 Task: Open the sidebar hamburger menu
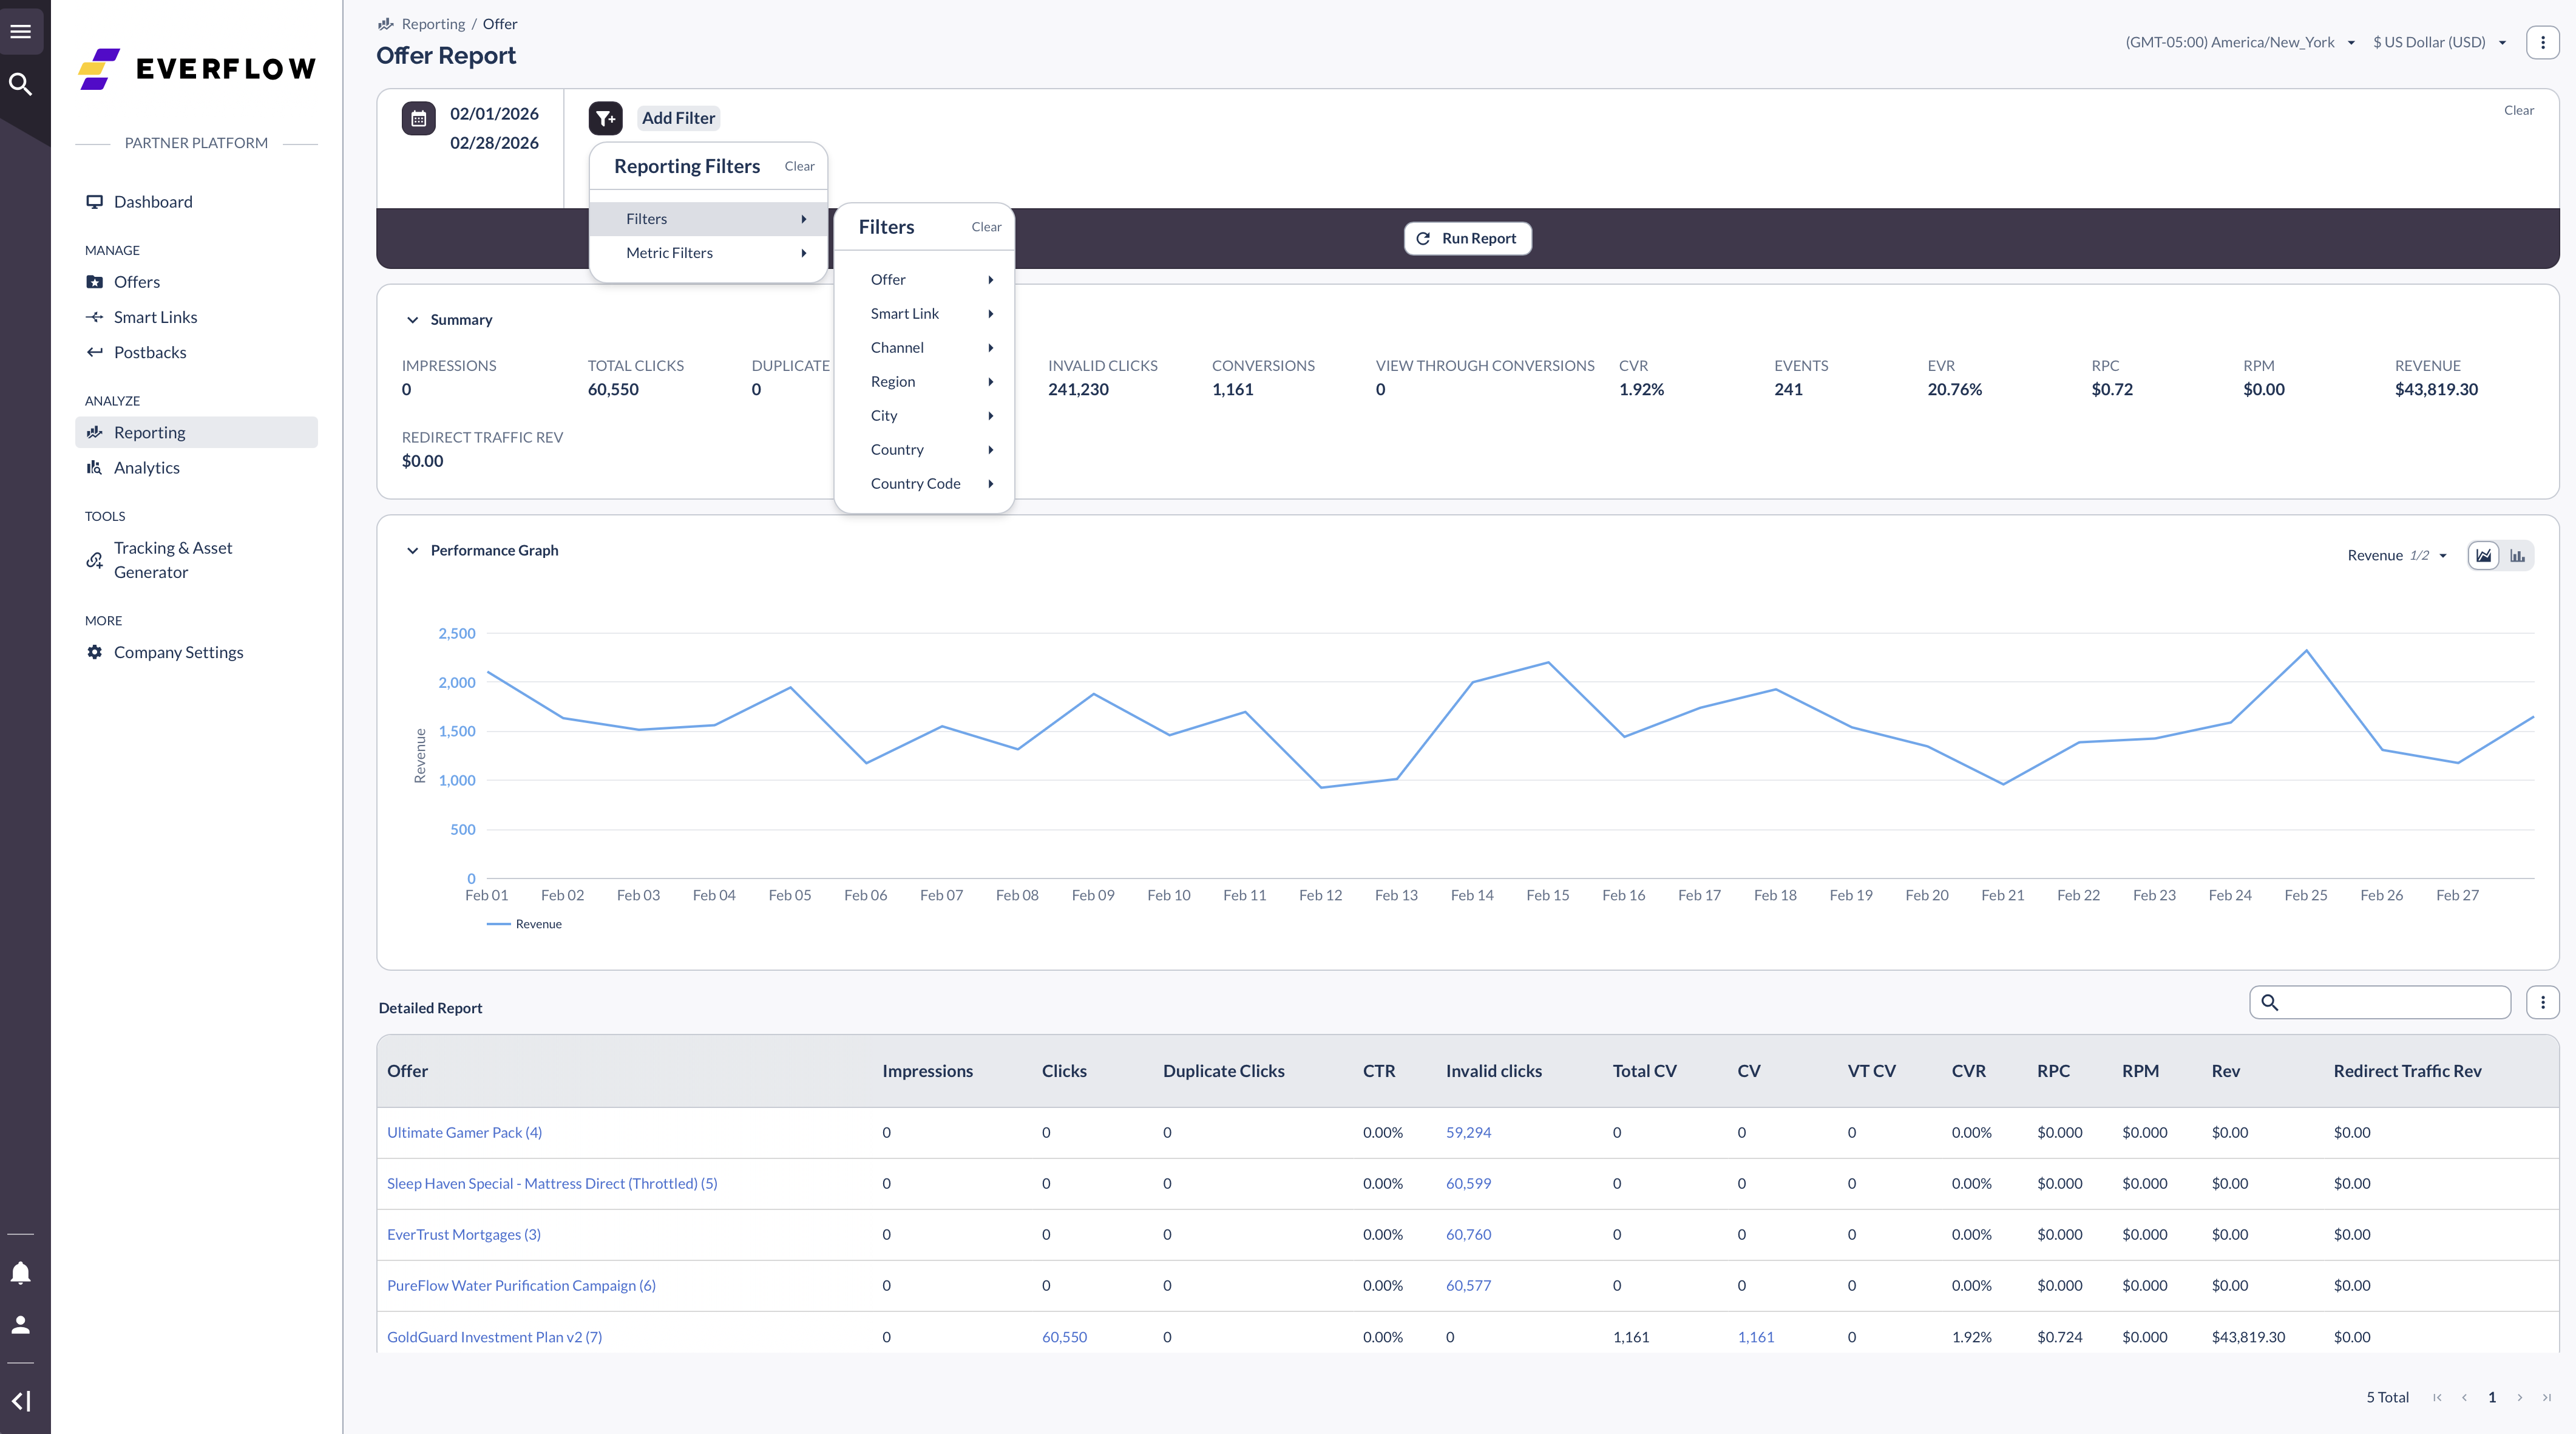tap(21, 30)
